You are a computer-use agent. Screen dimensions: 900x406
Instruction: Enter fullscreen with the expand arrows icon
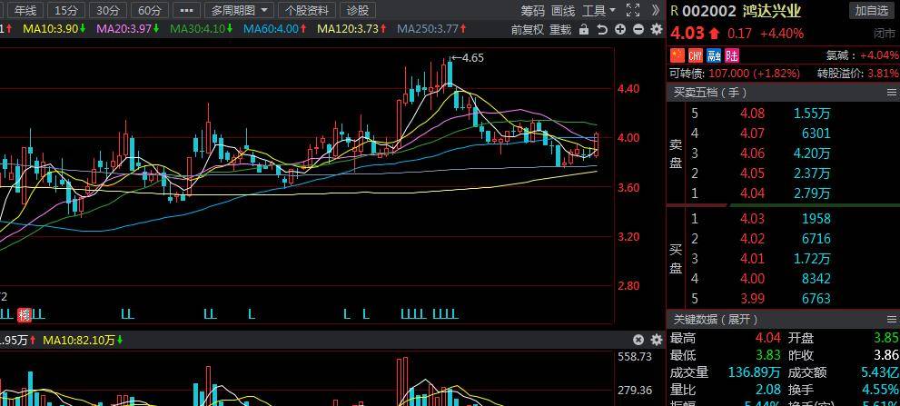click(x=634, y=10)
